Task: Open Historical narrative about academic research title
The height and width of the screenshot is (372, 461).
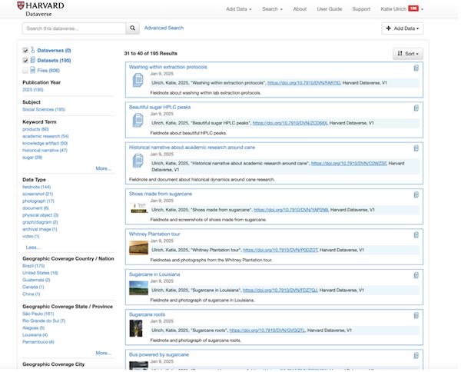Action: [192, 148]
